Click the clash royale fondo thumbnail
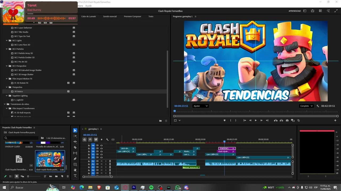 50,159
